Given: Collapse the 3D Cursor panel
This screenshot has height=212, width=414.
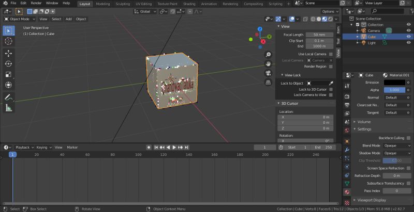Looking at the screenshot, I should point(289,103).
